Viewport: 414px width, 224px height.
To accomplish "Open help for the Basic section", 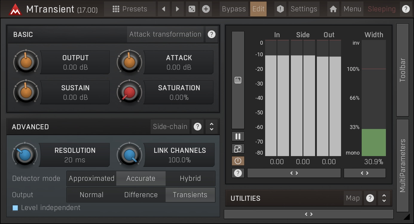I will coord(211,34).
